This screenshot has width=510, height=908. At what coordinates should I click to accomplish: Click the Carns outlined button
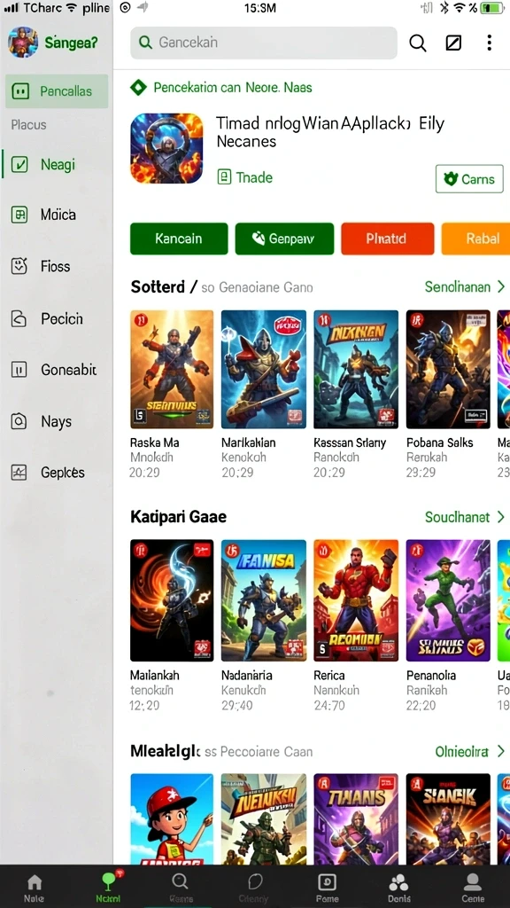click(469, 179)
